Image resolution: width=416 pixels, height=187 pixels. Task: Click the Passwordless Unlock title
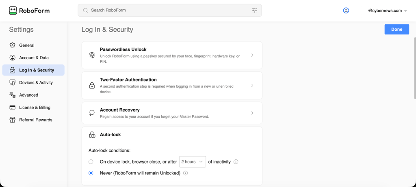[123, 49]
